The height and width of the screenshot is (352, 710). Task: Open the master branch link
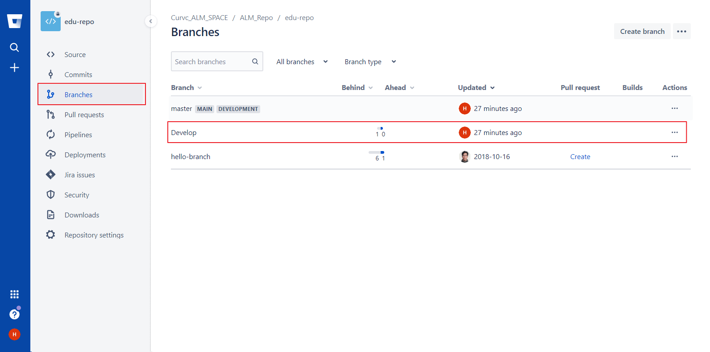point(181,109)
